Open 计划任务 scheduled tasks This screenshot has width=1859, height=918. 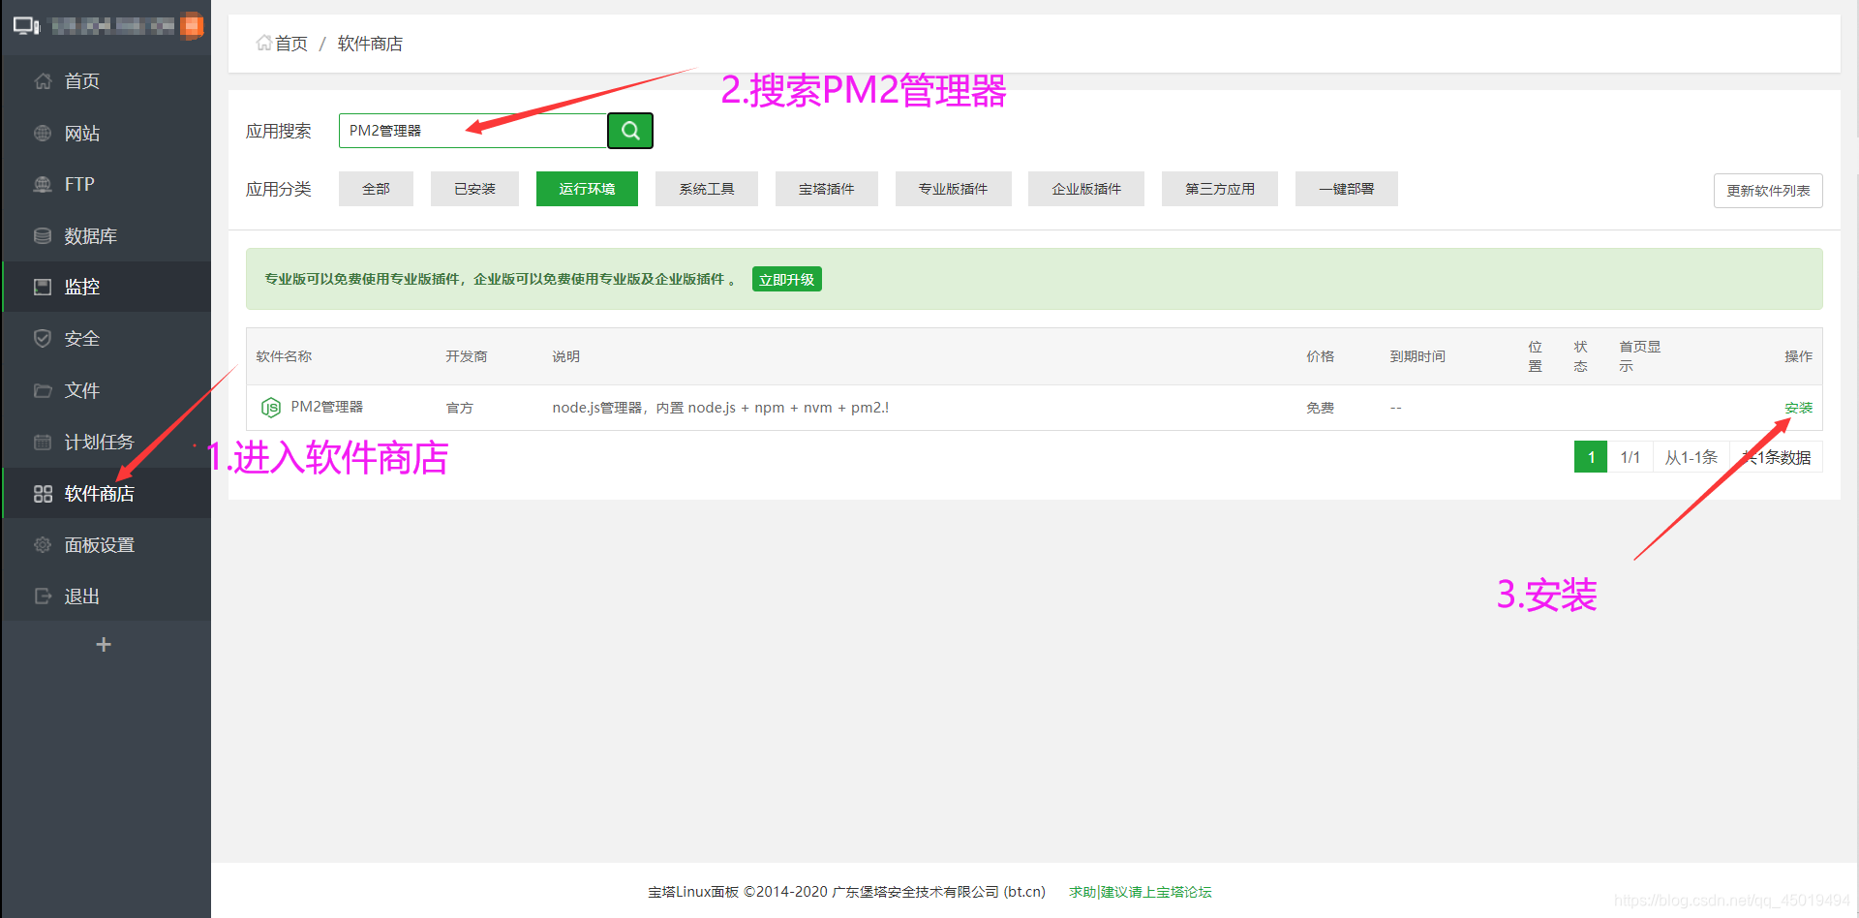click(98, 442)
